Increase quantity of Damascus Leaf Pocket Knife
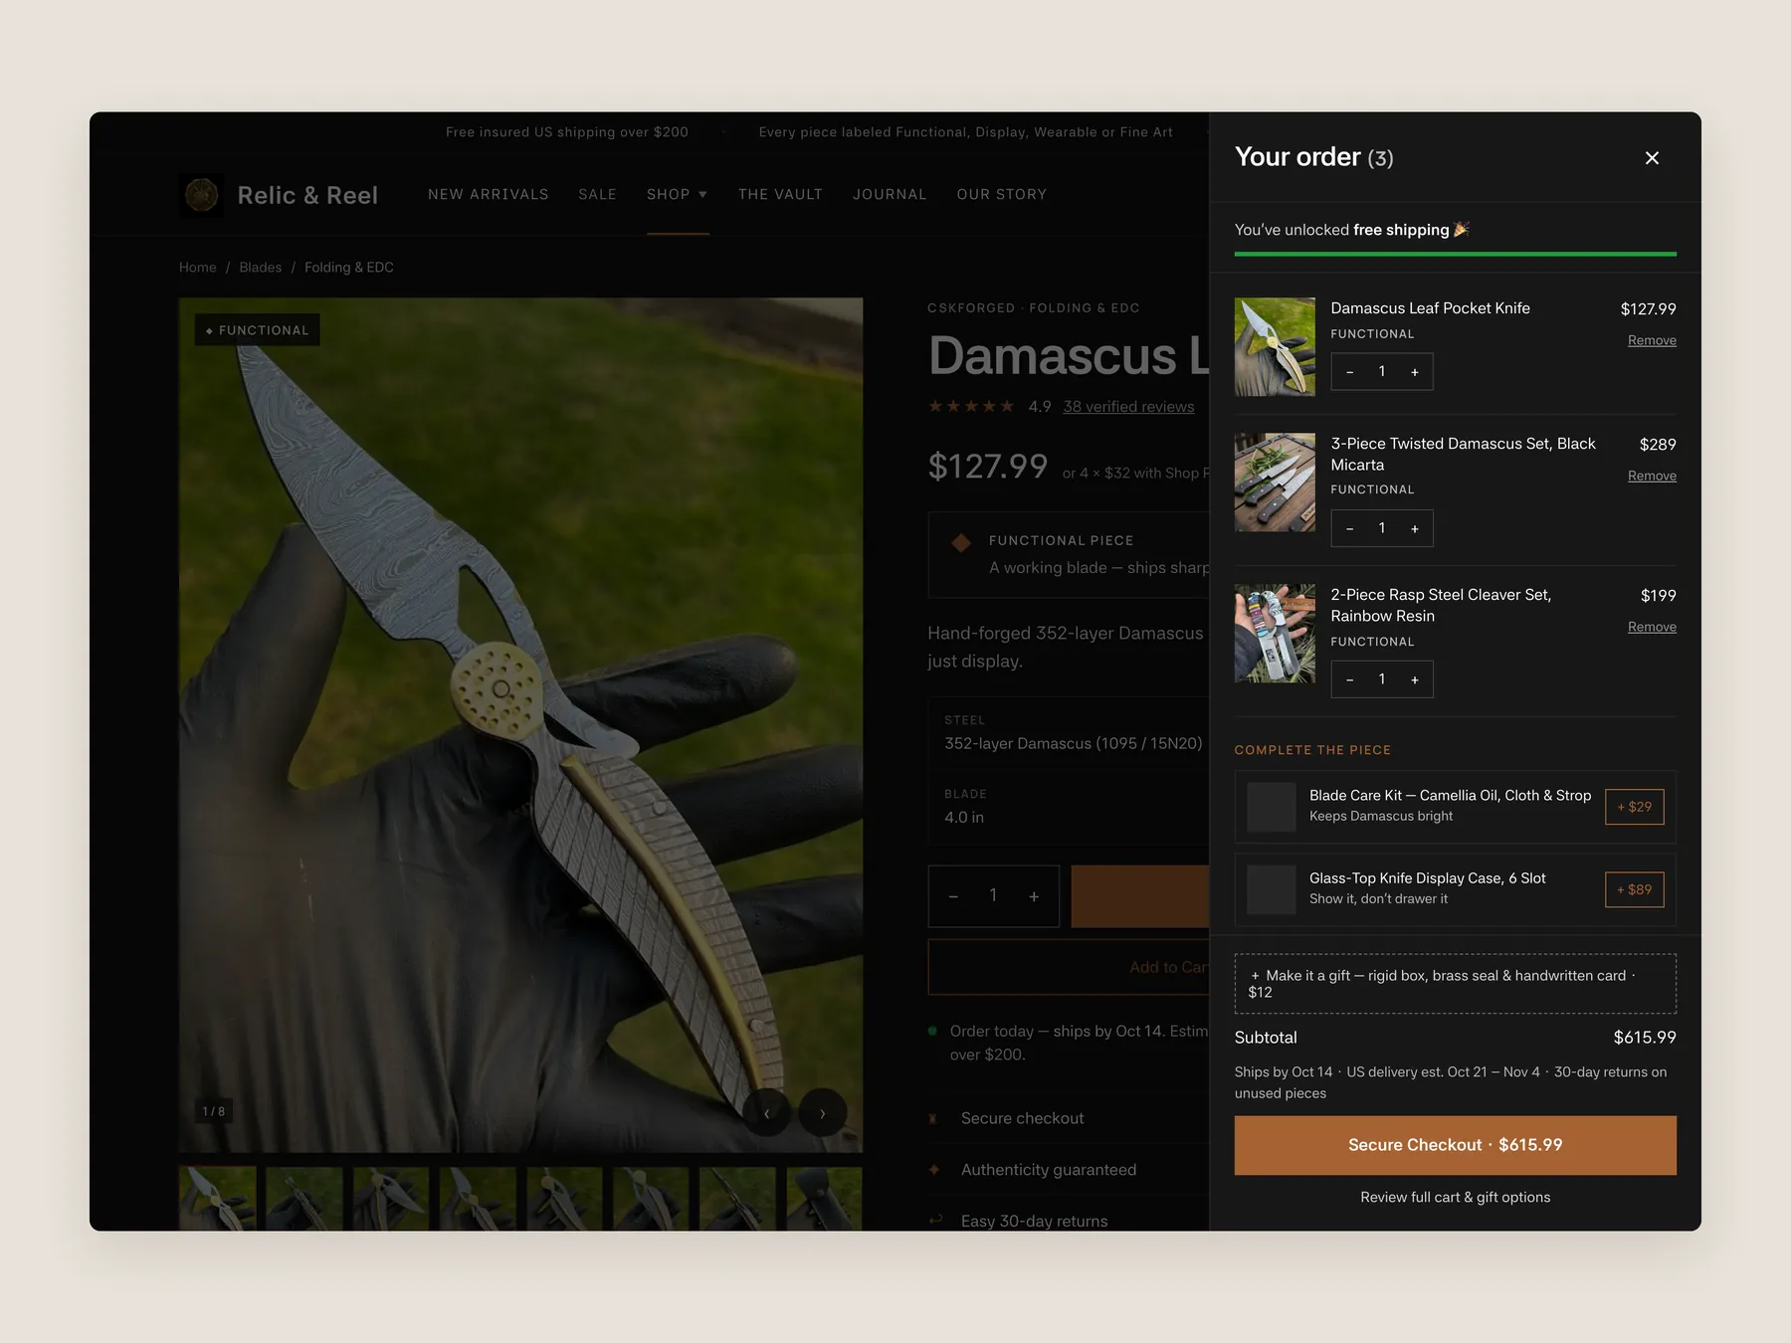This screenshot has width=1791, height=1343. coord(1415,372)
